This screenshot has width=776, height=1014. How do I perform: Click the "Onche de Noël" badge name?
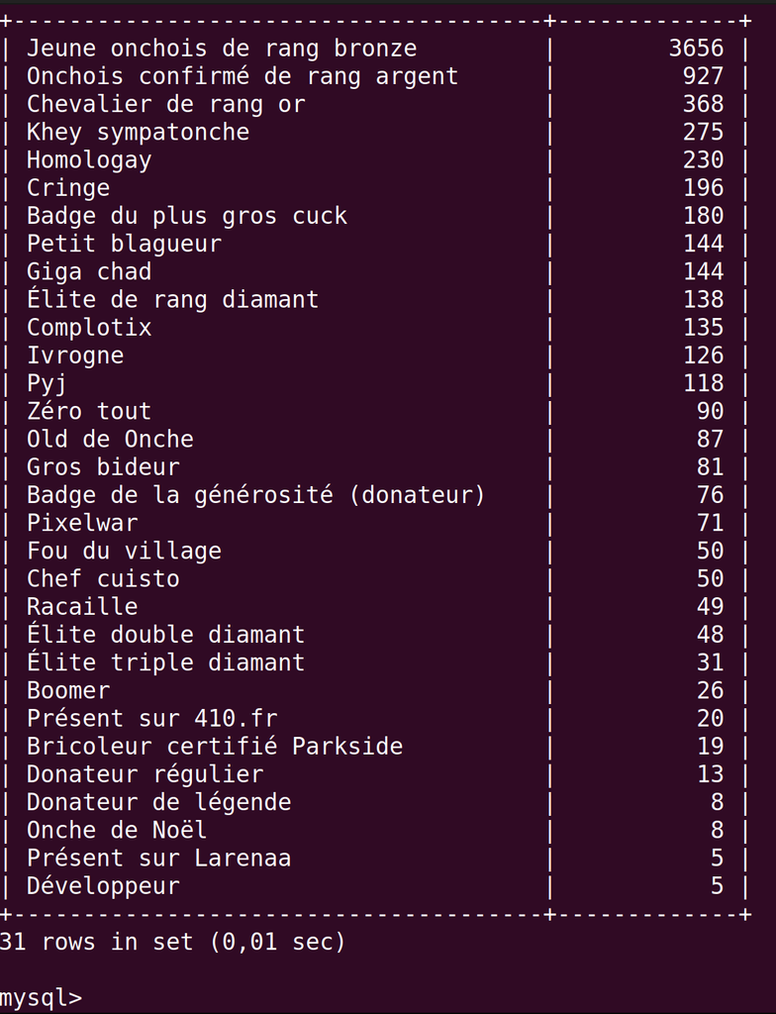click(x=117, y=830)
